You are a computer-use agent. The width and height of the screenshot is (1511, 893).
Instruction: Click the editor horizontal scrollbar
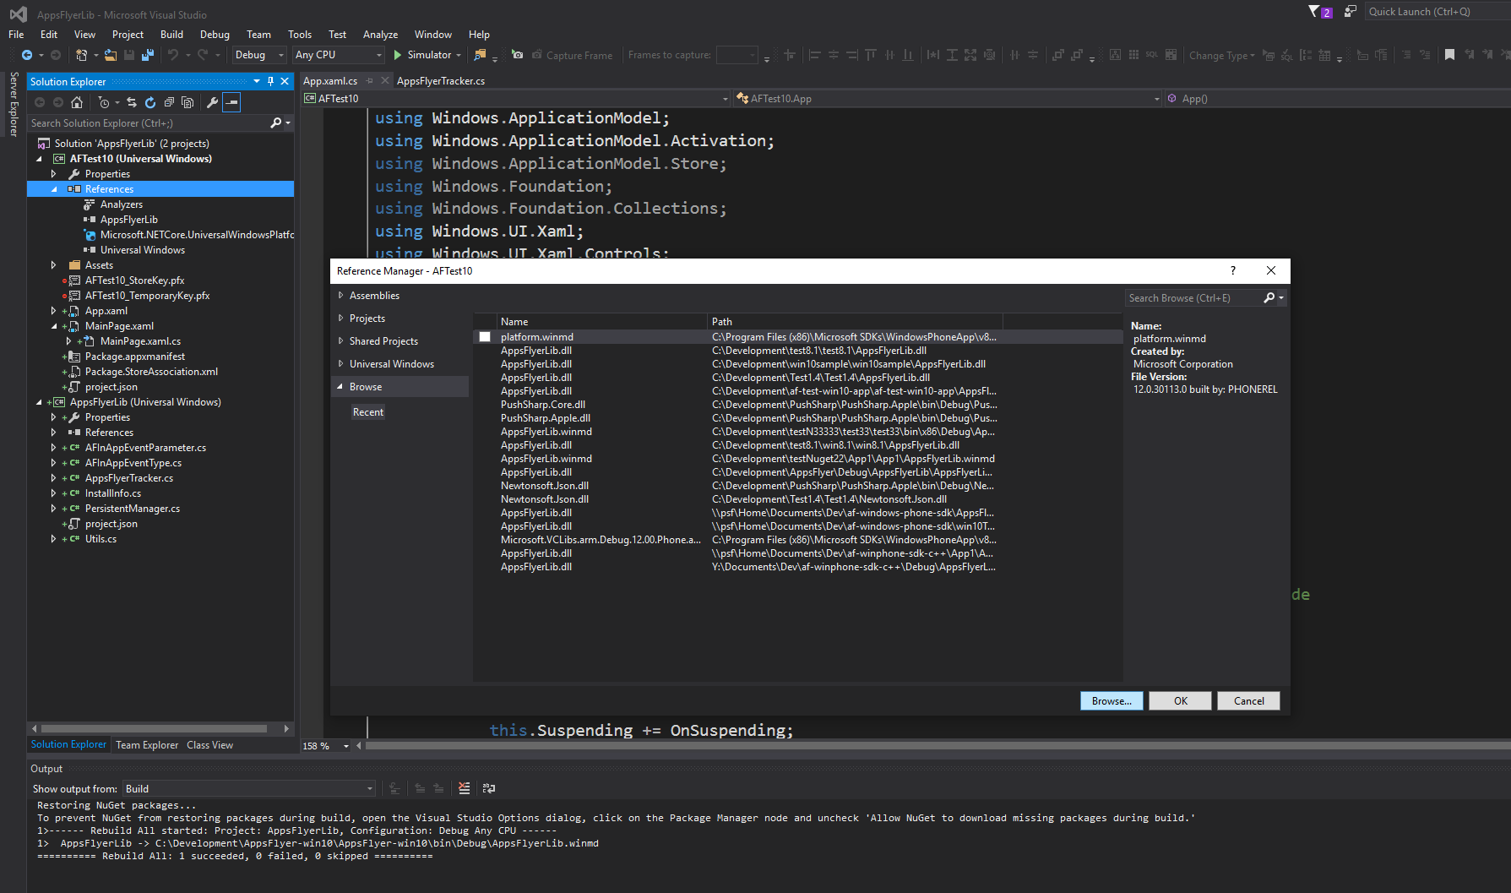point(938,746)
